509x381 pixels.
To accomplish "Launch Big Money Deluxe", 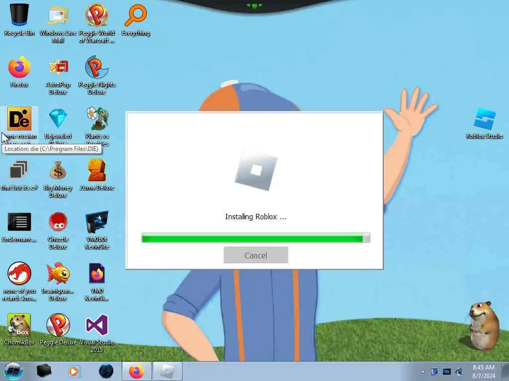I will point(58,179).
